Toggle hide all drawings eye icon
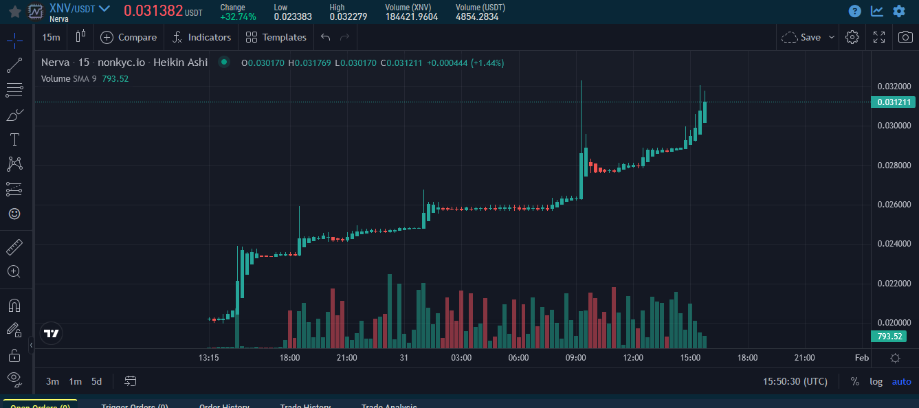Screen dimensions: 919x408 [14, 378]
